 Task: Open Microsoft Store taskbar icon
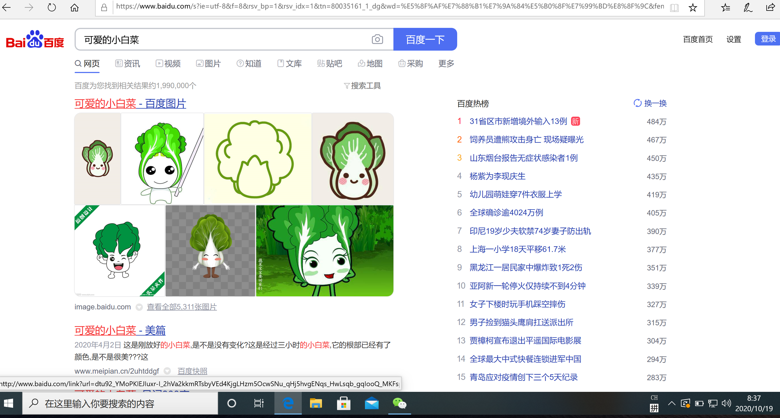coord(343,403)
